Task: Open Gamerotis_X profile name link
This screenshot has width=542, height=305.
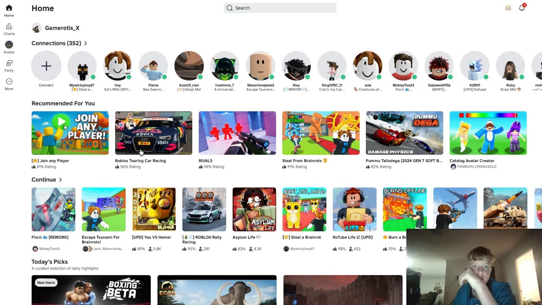Action: pos(62,28)
